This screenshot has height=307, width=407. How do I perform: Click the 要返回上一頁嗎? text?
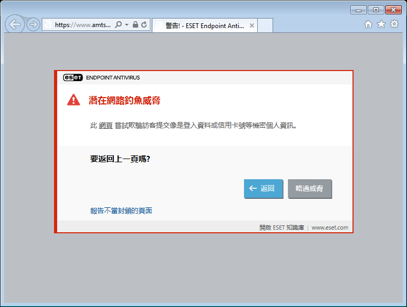[120, 159]
